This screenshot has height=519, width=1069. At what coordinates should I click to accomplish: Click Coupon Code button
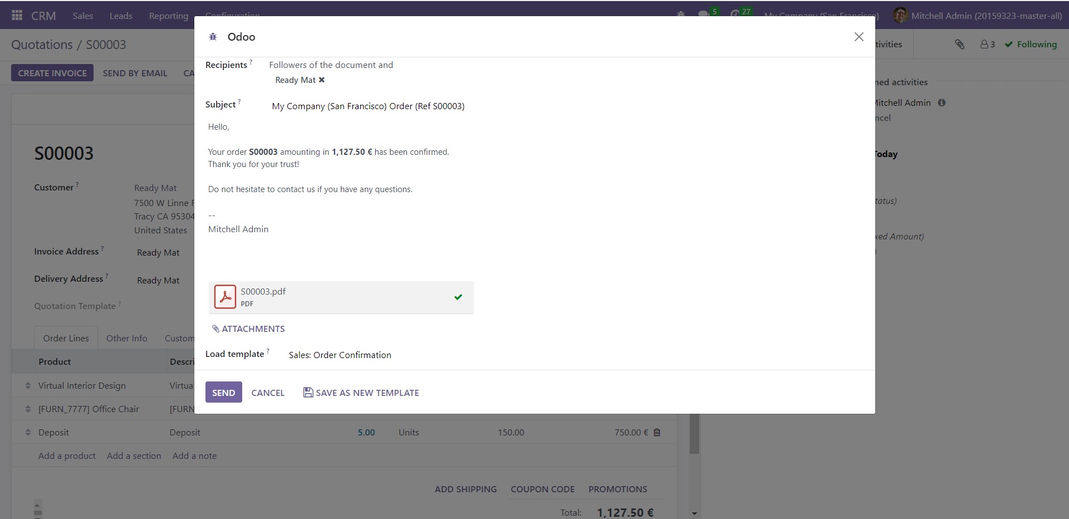point(542,489)
